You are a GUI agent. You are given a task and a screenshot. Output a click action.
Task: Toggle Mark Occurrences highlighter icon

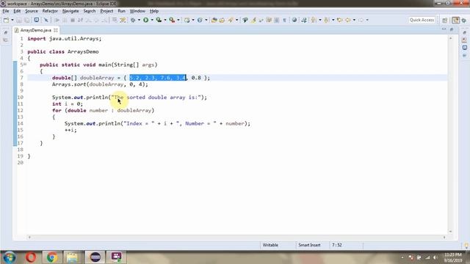pyautogui.click(x=253, y=20)
